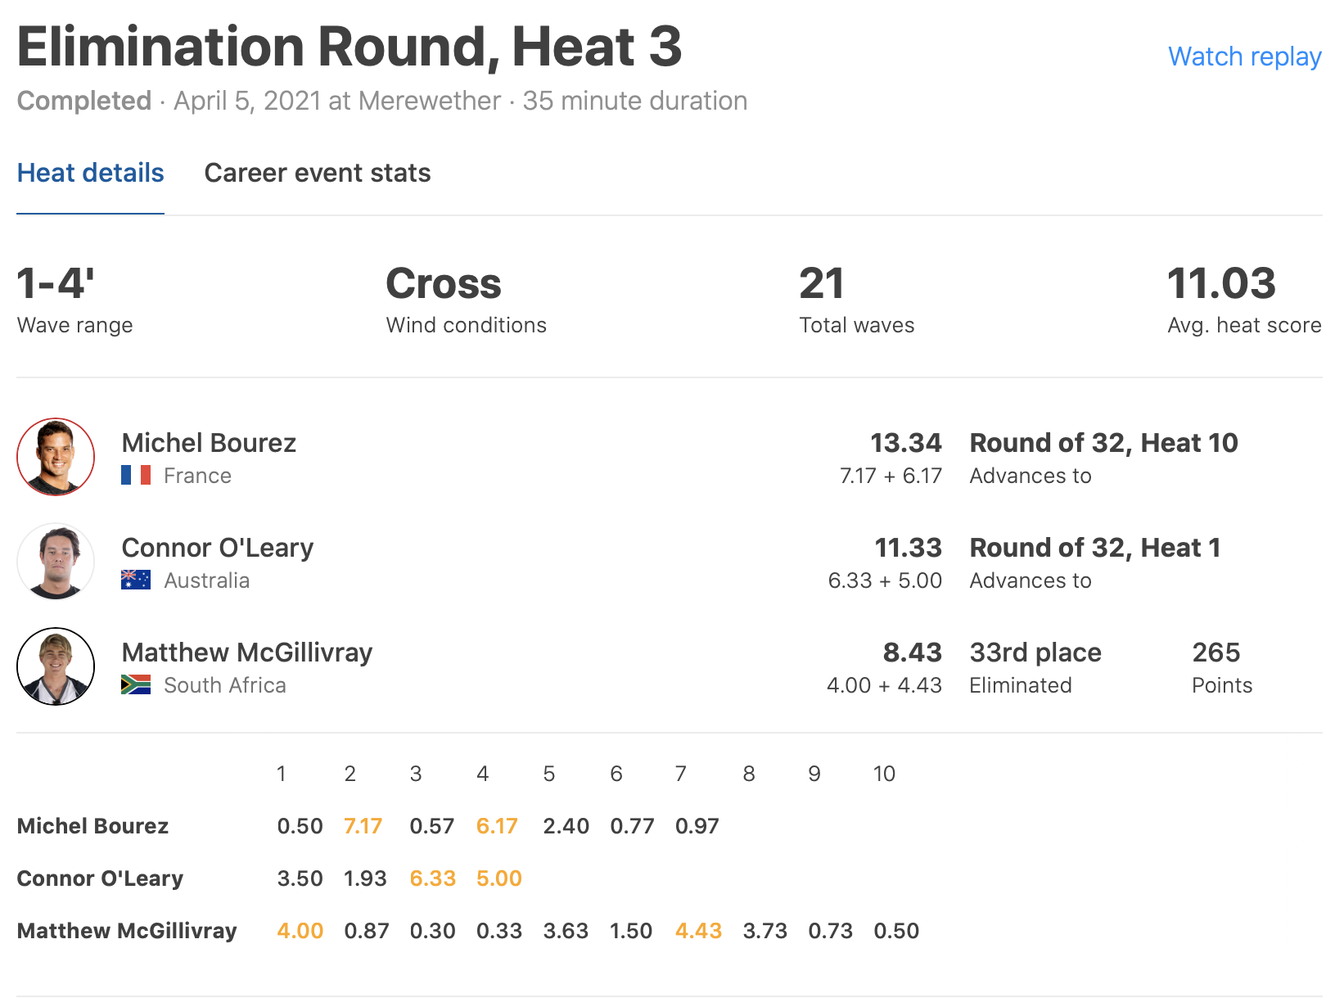Click Bourez's 13.34 heat total

click(905, 443)
